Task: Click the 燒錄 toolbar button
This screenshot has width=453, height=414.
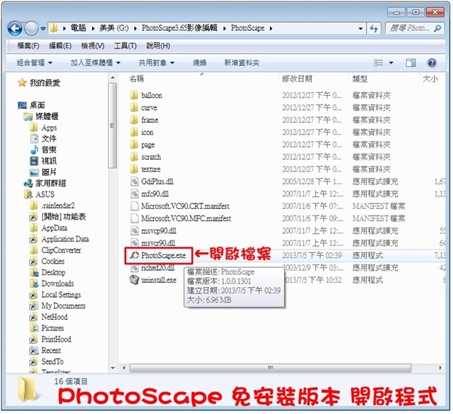Action: 199,63
